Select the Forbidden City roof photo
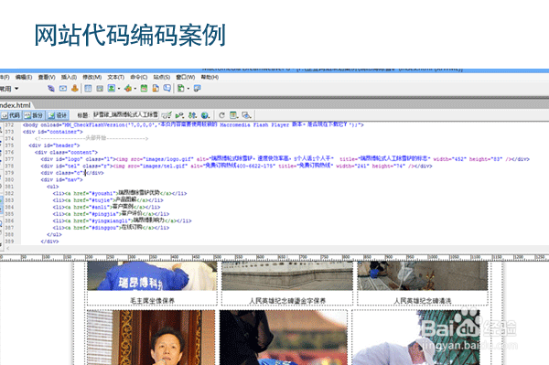549x365 pixels. 284,338
